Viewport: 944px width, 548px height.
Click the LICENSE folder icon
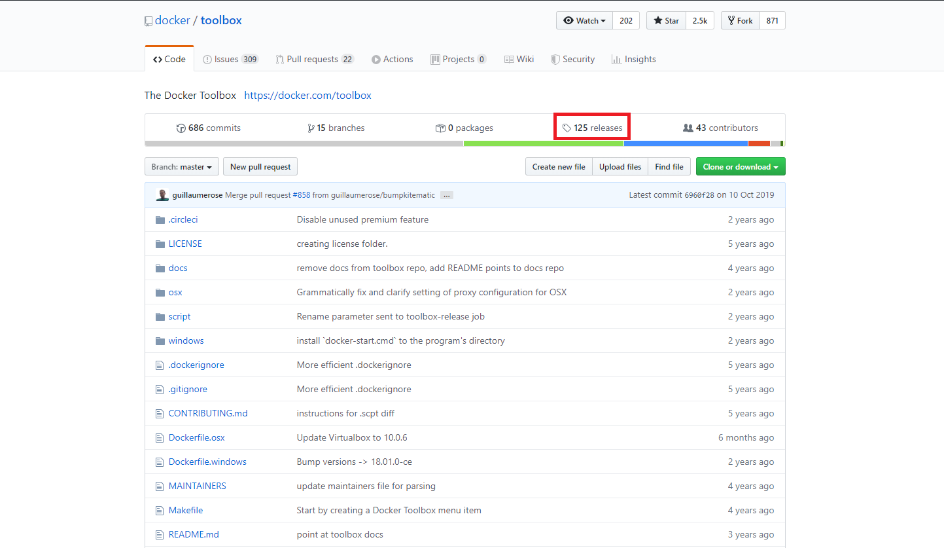coord(160,244)
